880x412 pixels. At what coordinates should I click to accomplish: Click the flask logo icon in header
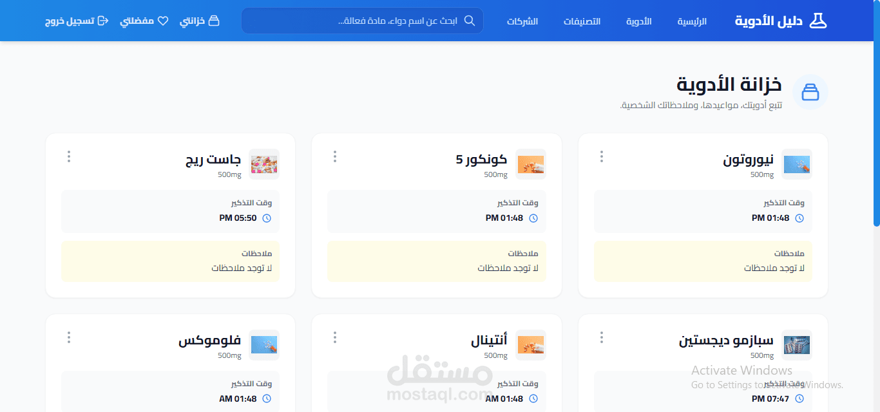(x=818, y=21)
